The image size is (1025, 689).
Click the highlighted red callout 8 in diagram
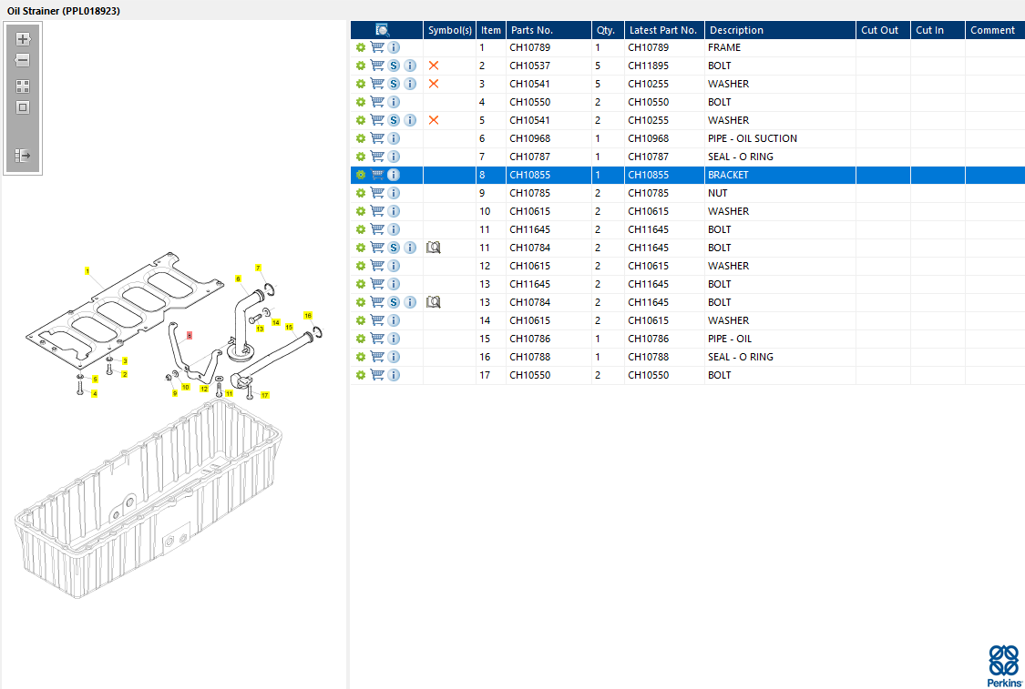(x=190, y=335)
